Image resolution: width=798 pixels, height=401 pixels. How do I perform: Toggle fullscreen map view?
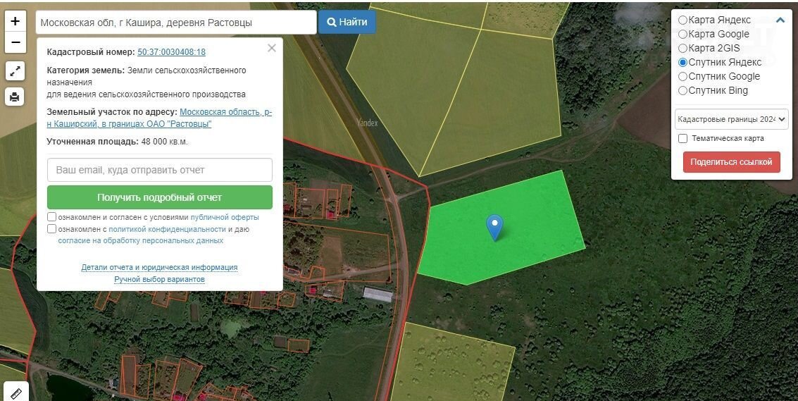[x=15, y=70]
